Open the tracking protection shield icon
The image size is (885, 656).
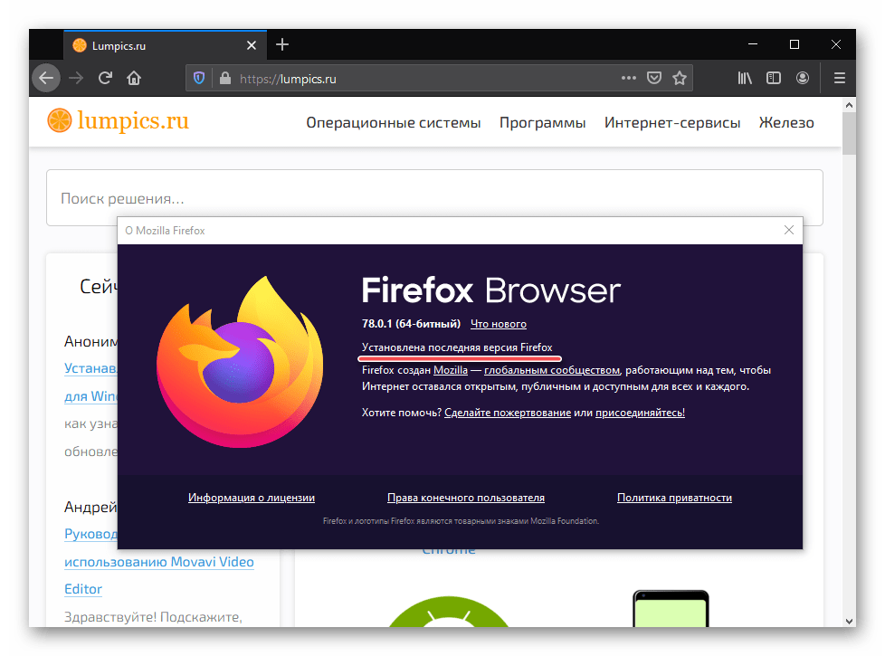click(x=199, y=79)
